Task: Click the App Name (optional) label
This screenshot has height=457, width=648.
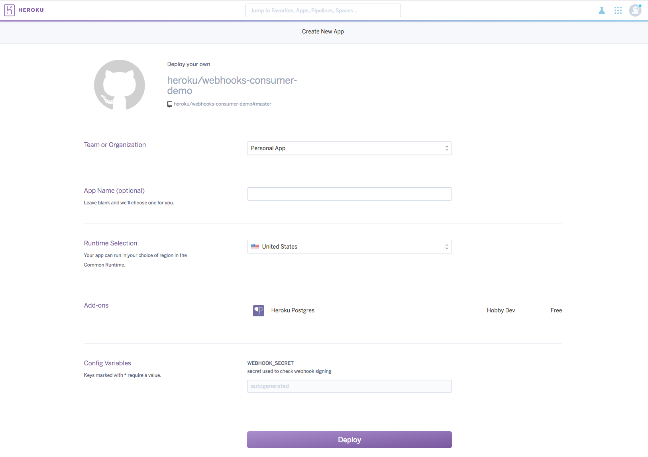Action: click(114, 190)
